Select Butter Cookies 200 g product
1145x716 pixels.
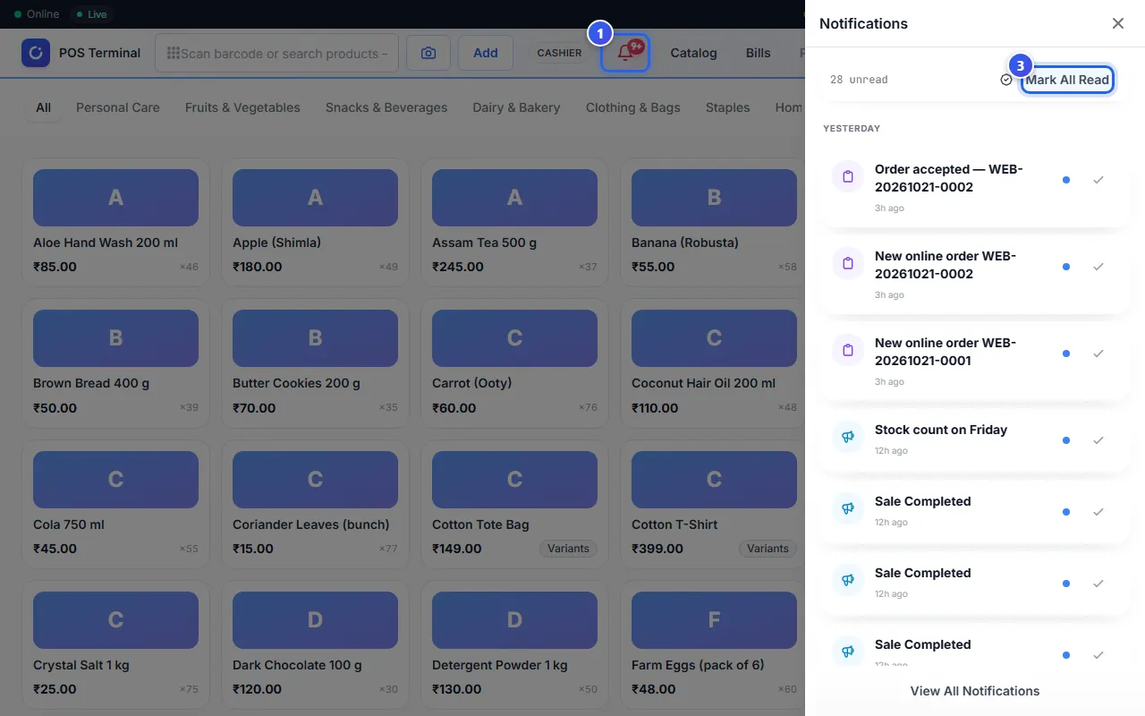316,363
